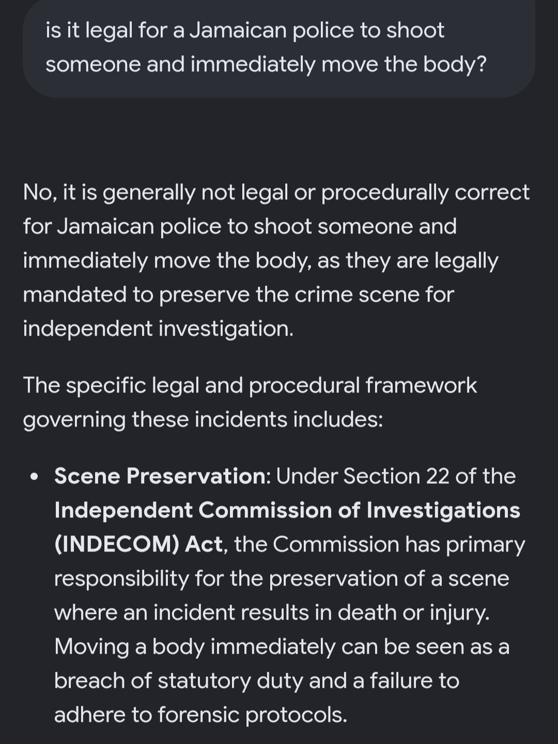Screen dimensions: 558x744
Task: Click the bold 'Scene Preservation' heading
Action: click(x=160, y=476)
